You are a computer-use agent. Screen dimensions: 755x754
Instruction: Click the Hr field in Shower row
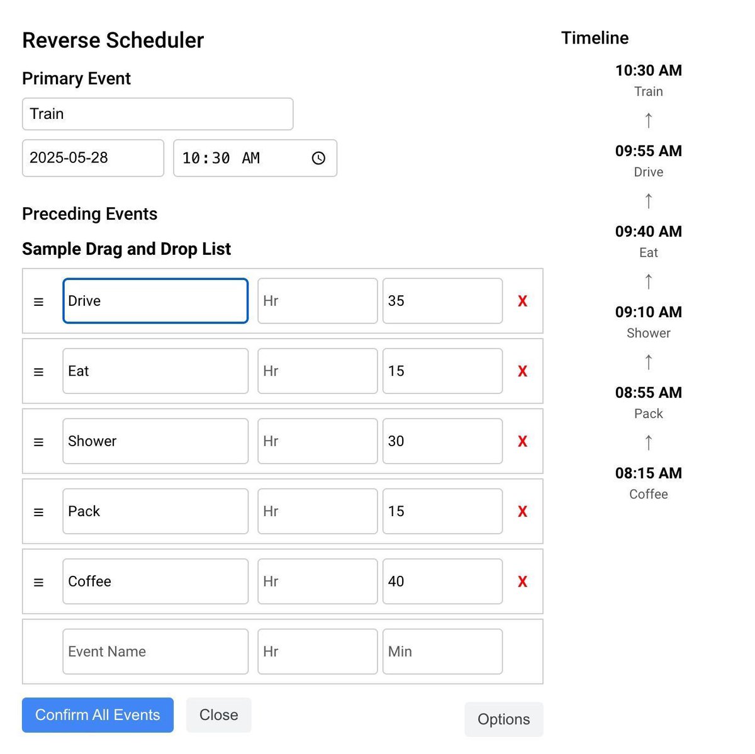point(318,441)
